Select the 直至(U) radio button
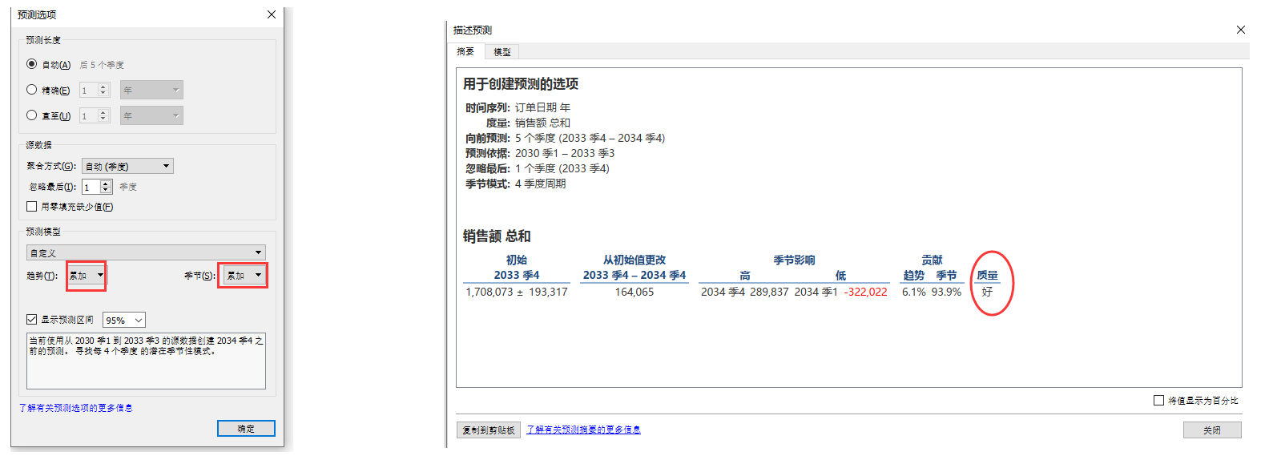1277x464 pixels. 32,115
